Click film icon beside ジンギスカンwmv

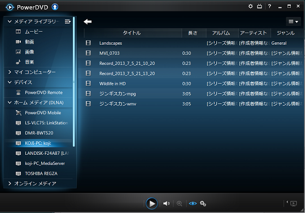click(x=88, y=103)
